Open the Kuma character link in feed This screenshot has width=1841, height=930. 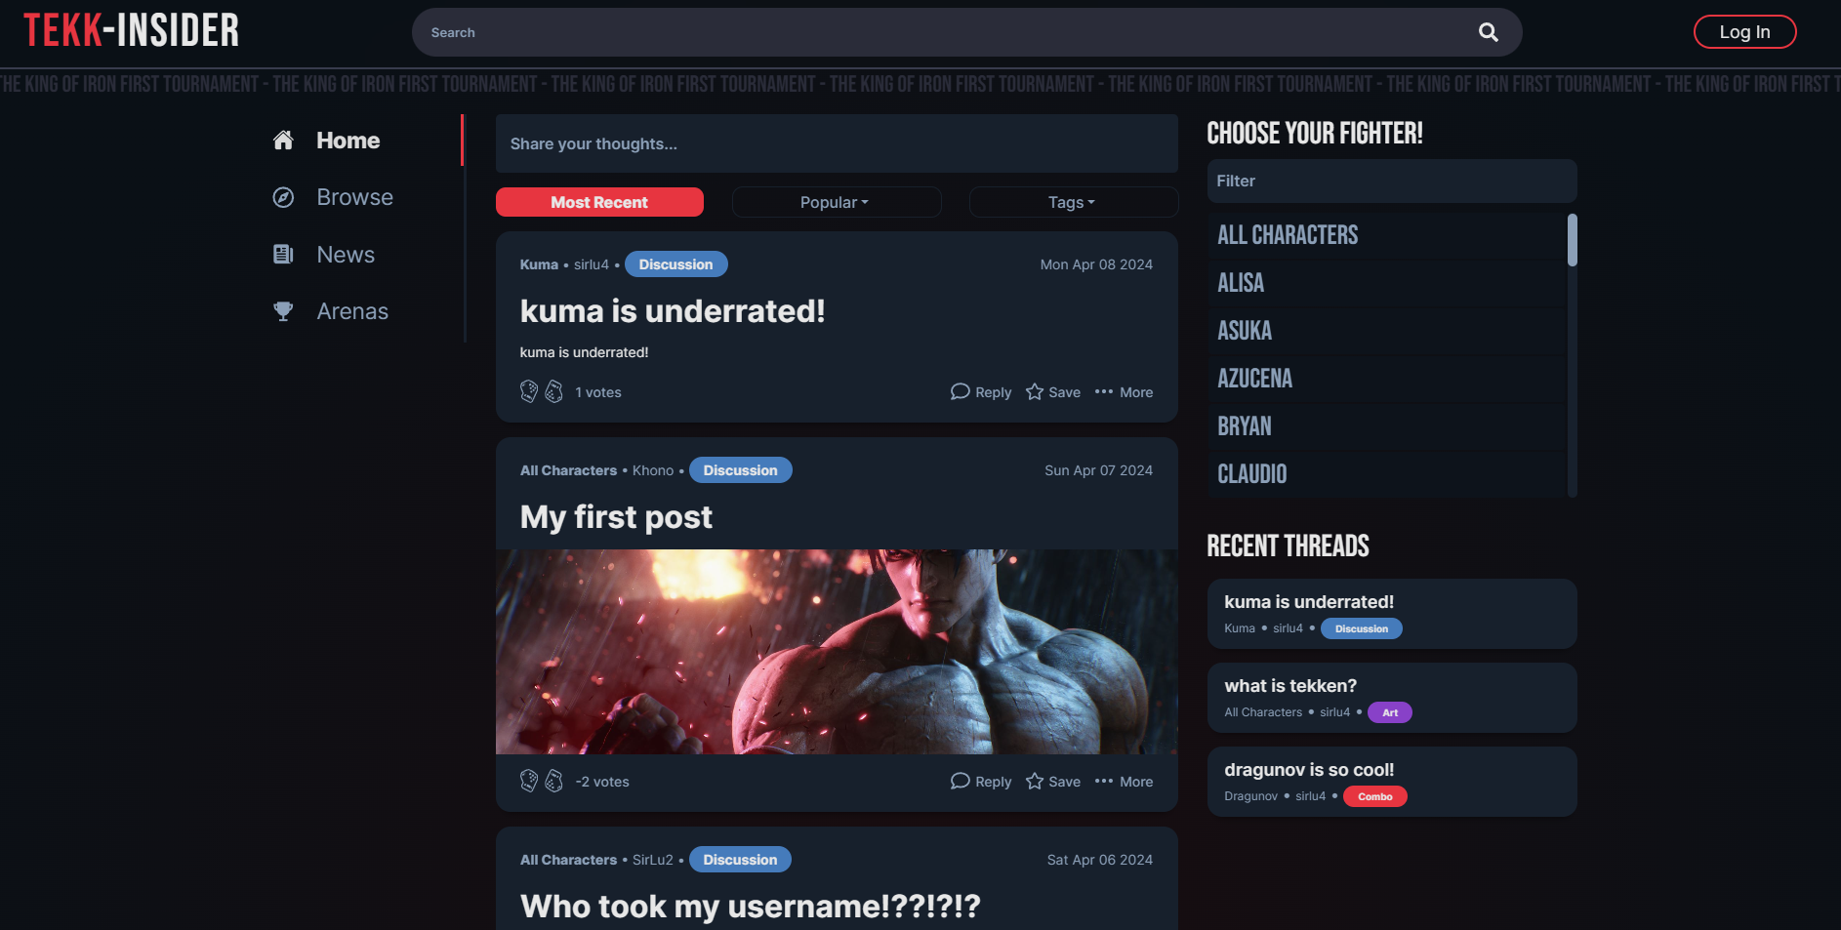click(539, 264)
